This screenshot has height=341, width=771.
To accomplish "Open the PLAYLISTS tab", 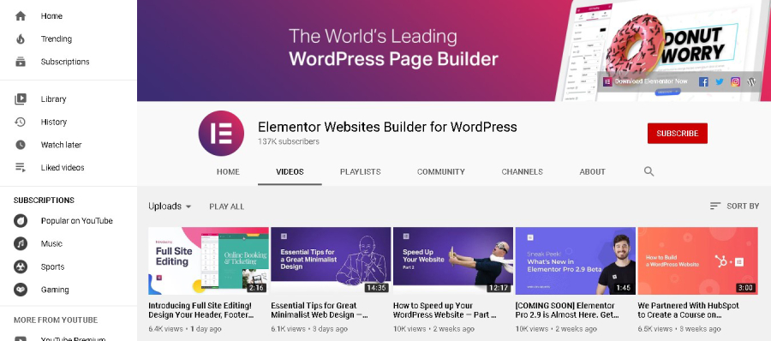I will coord(361,171).
